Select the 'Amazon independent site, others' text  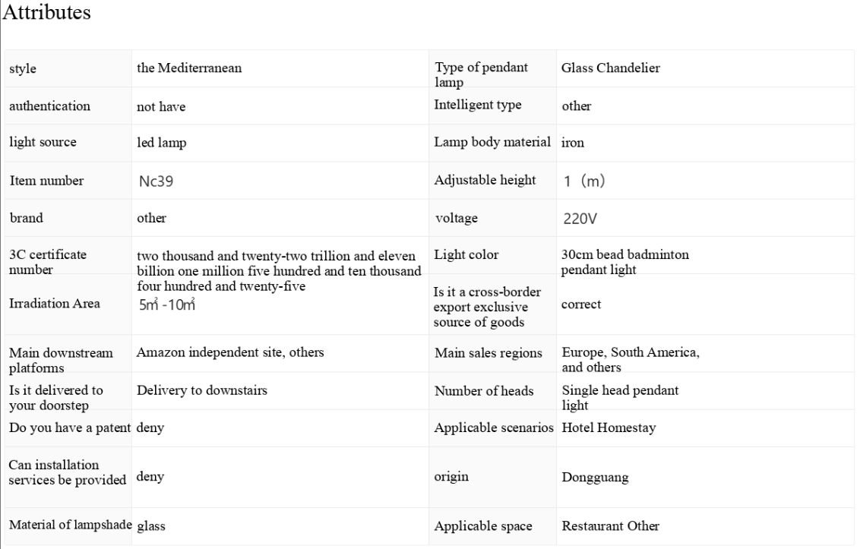pos(230,352)
